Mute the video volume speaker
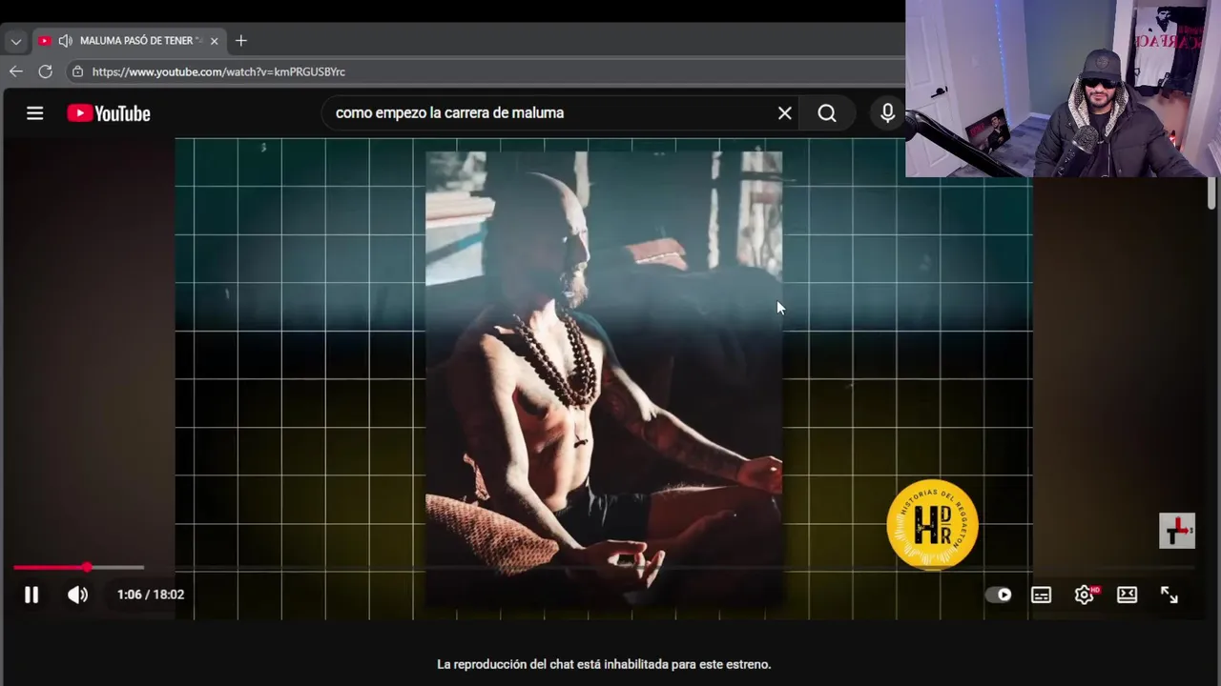The height and width of the screenshot is (686, 1221). pos(77,595)
